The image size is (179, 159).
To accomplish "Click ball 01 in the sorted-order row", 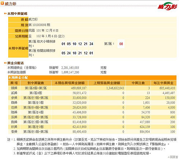I will click(x=63, y=44).
